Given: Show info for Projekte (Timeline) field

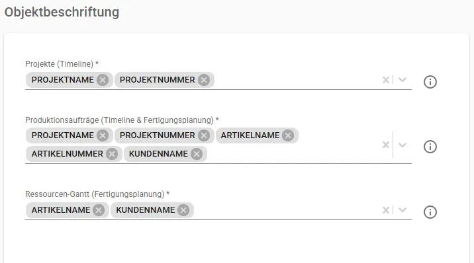Looking at the screenshot, I should tap(430, 82).
